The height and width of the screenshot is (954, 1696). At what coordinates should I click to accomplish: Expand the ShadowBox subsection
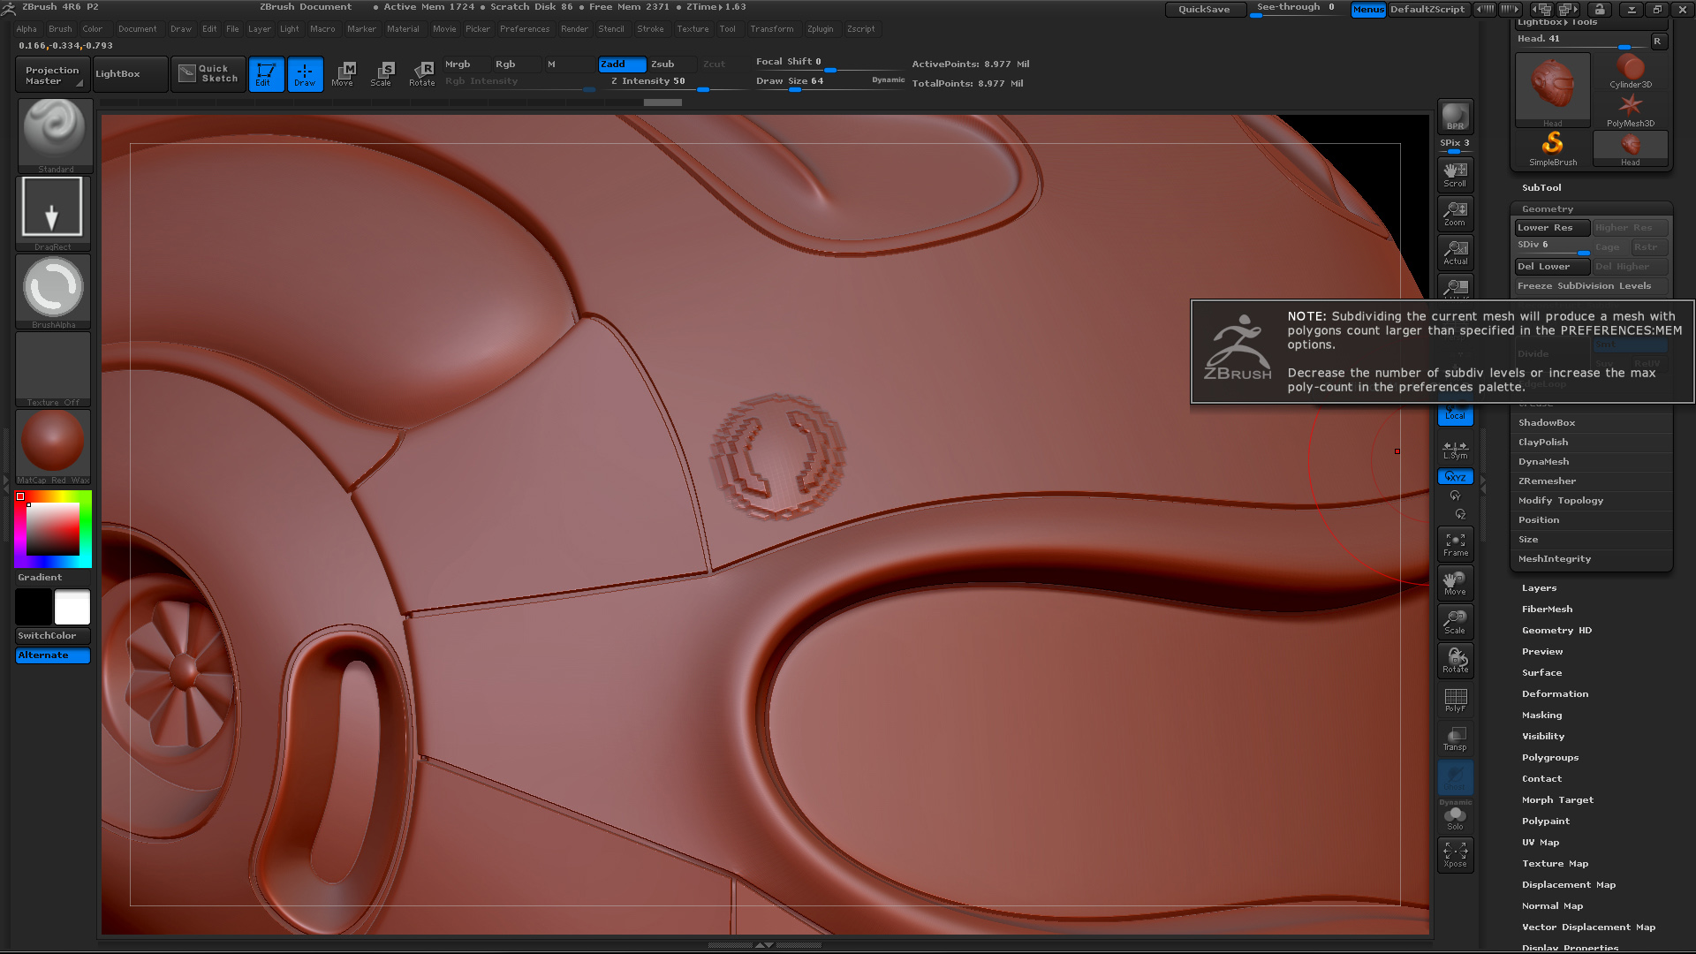[1547, 423]
